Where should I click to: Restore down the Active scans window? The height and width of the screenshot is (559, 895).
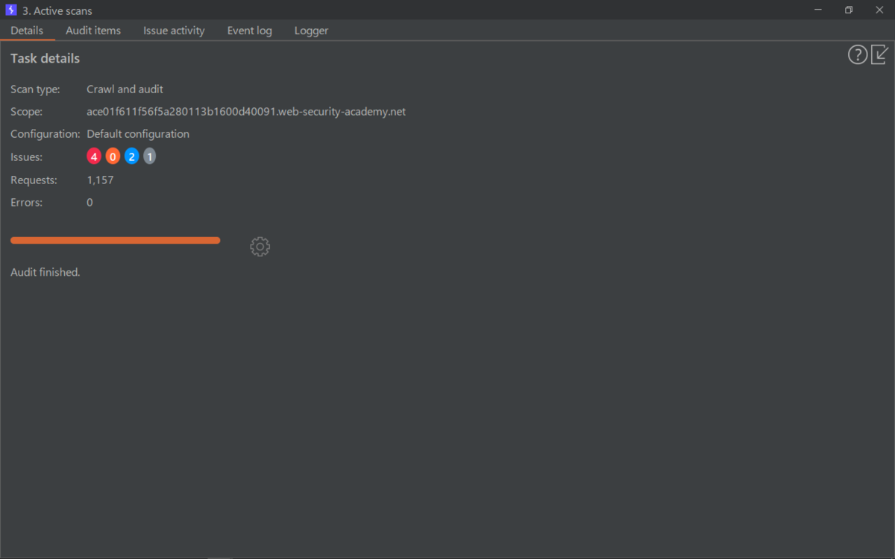coord(849,10)
